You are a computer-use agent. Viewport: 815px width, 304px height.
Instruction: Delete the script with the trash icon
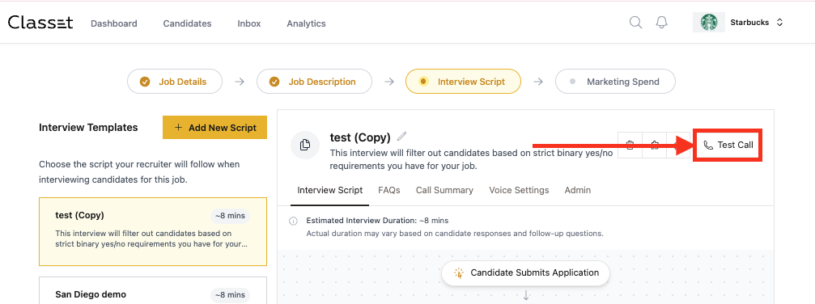tap(630, 145)
